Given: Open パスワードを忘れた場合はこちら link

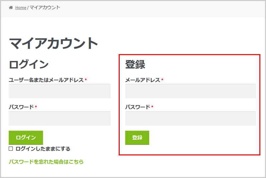Looking at the screenshot, I should [46, 162].
